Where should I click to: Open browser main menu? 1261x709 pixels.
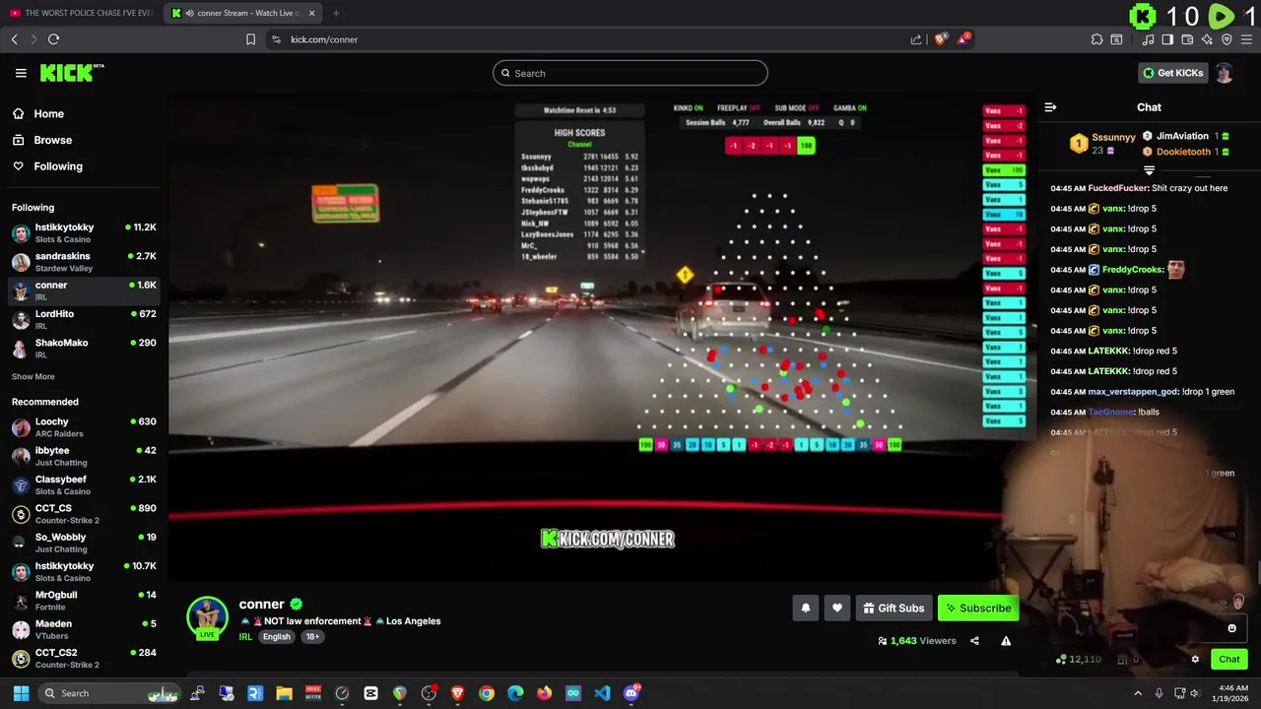click(1246, 39)
